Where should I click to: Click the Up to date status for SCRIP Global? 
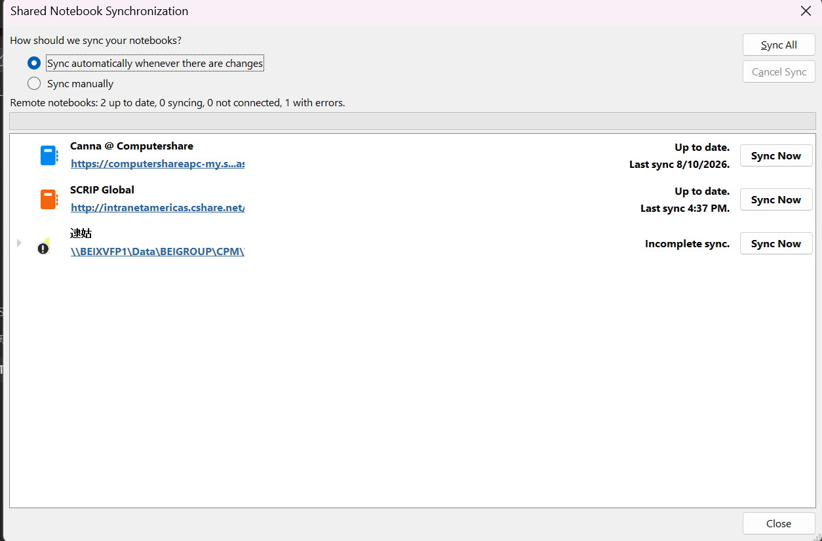(702, 191)
